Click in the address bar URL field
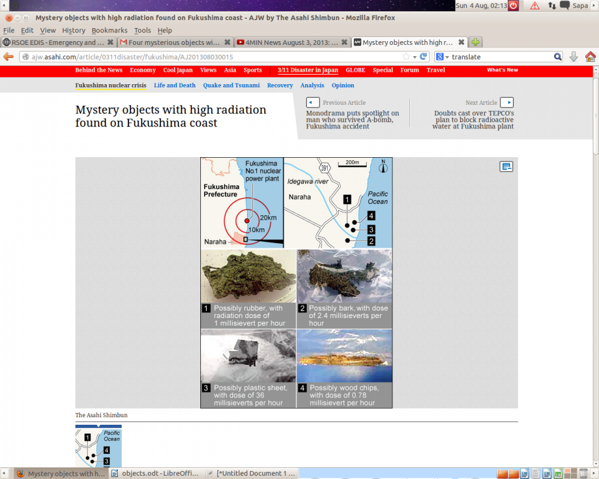Viewport: 599px width, 479px height. pos(212,57)
